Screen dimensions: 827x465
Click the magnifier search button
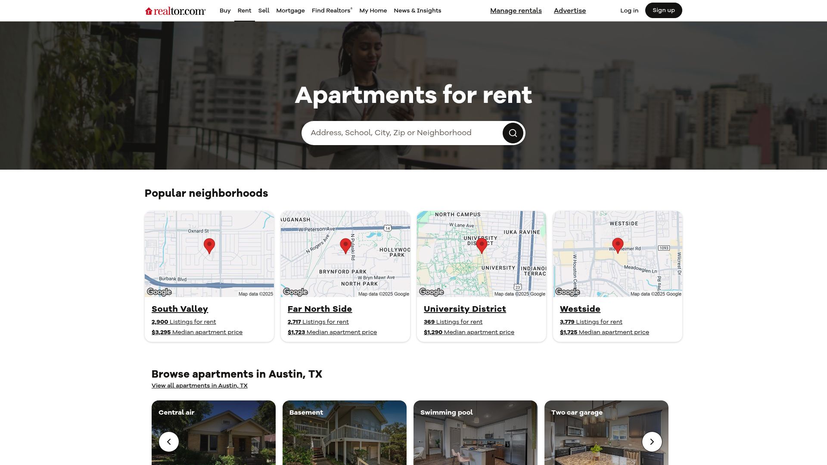pos(513,133)
